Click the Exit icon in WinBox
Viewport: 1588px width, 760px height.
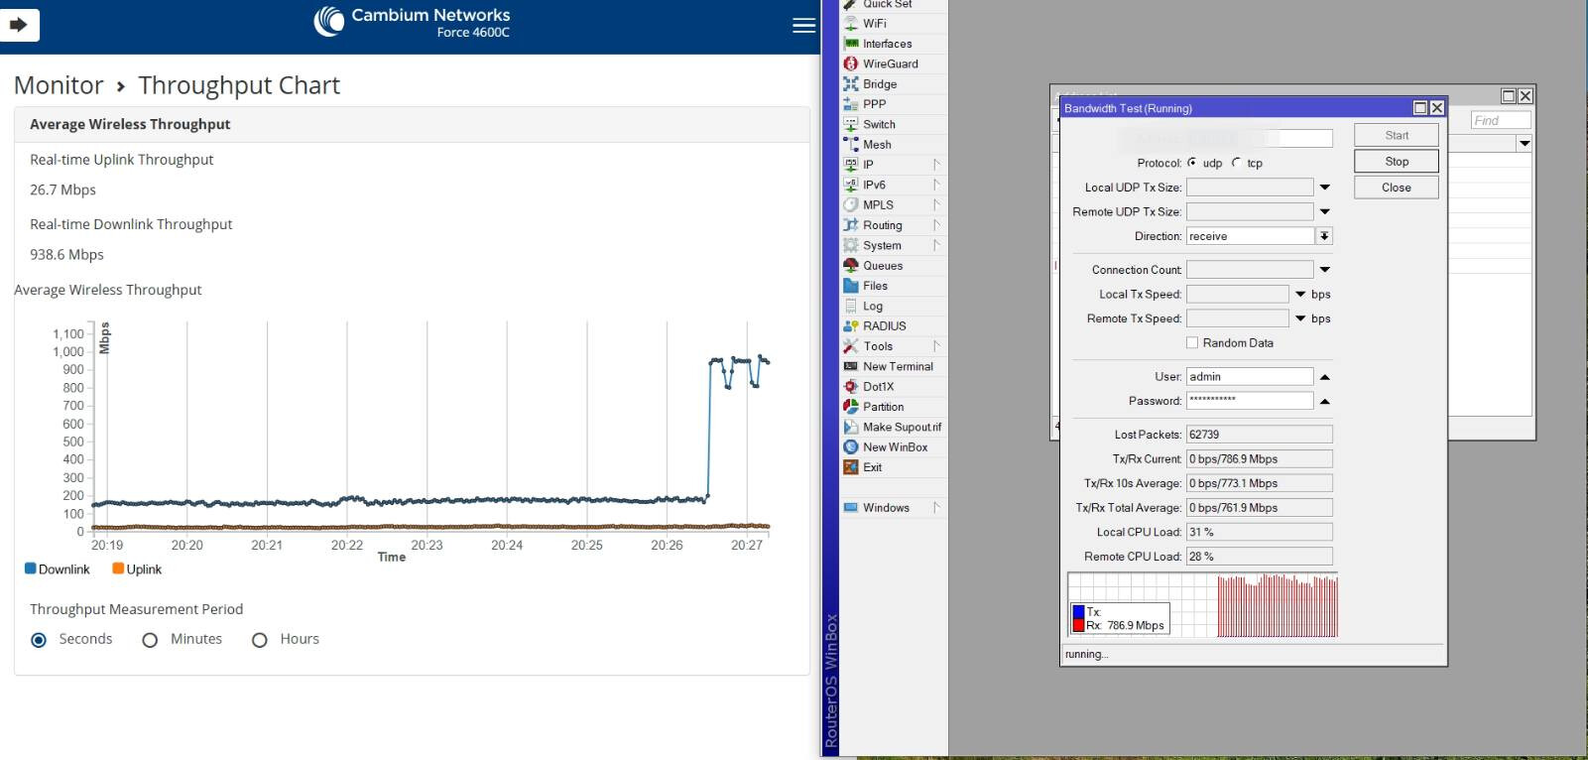click(x=851, y=467)
